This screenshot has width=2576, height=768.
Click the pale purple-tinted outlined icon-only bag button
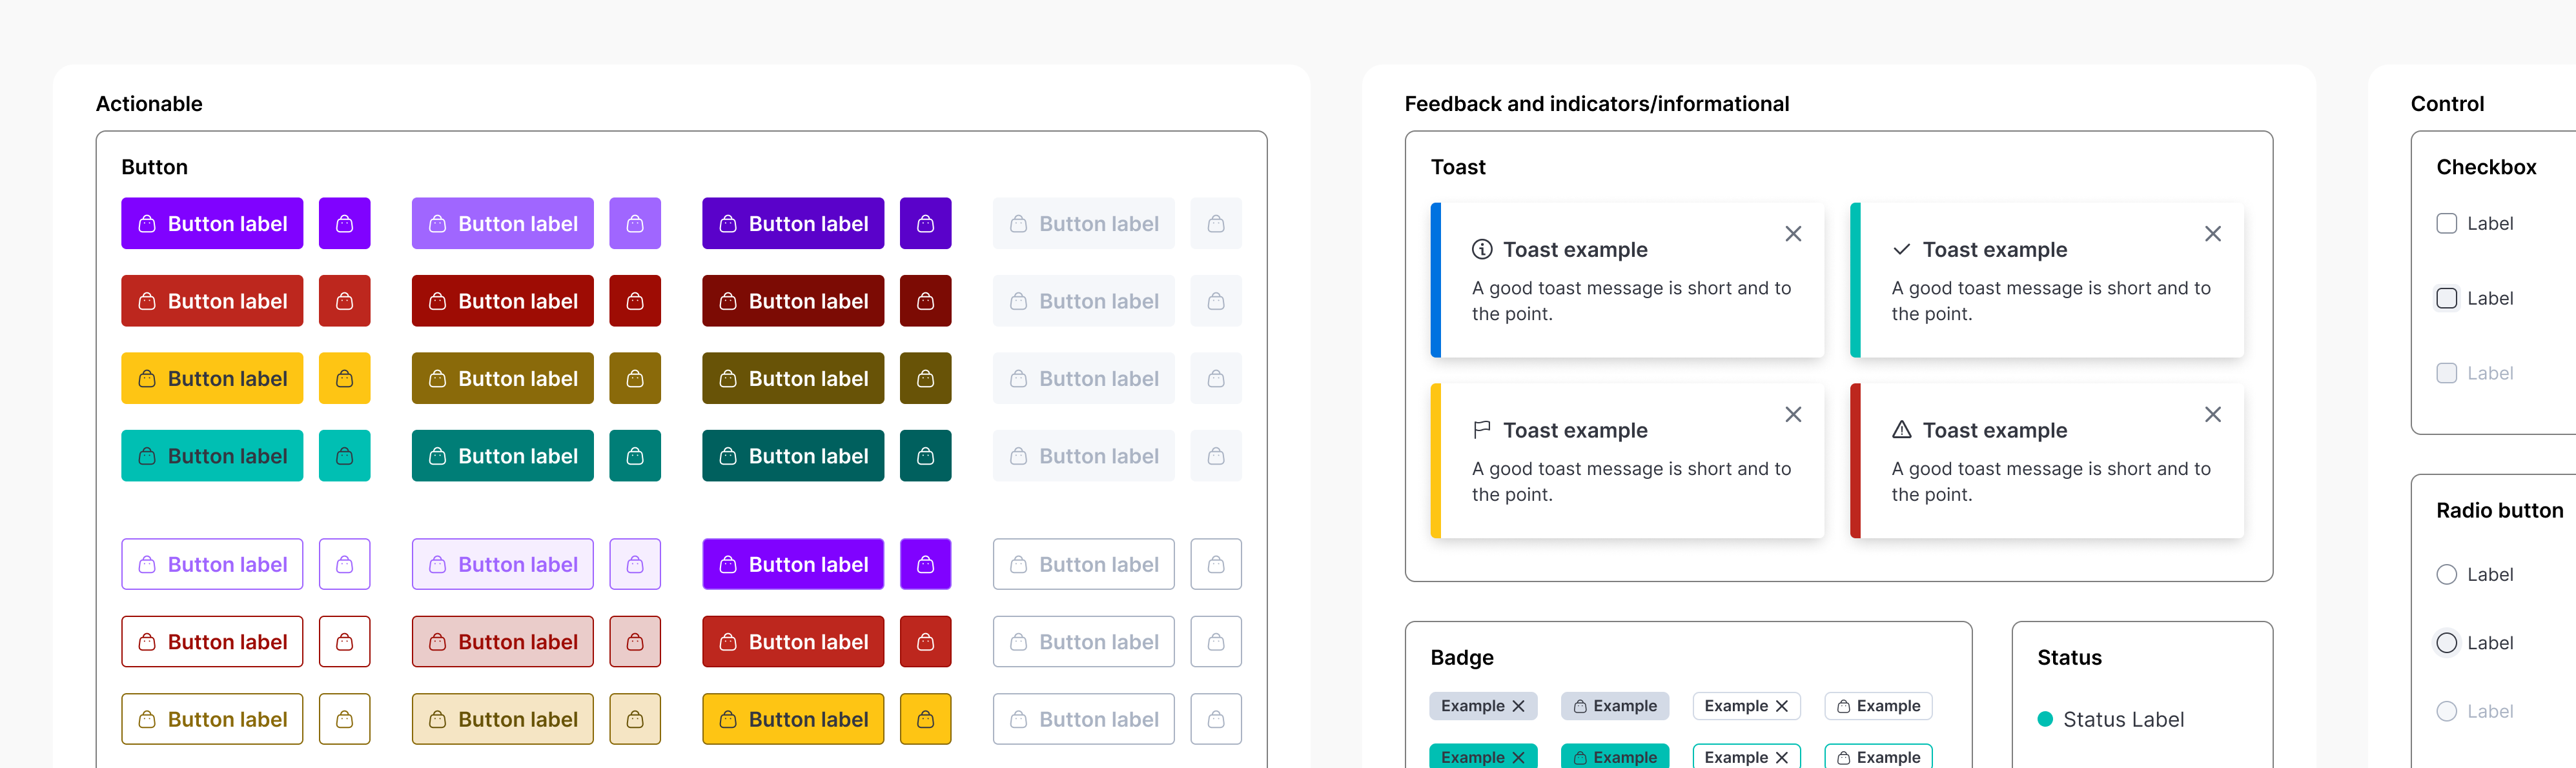[635, 564]
